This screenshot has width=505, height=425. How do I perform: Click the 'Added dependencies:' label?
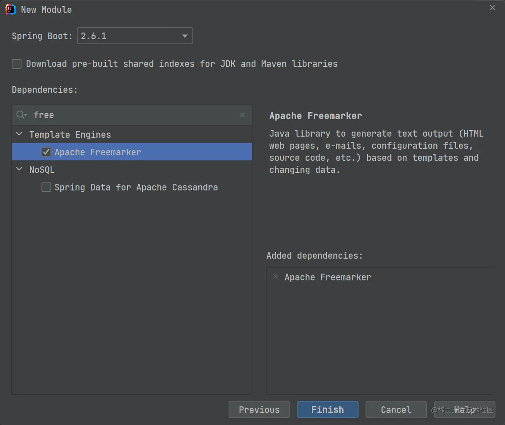click(x=314, y=256)
